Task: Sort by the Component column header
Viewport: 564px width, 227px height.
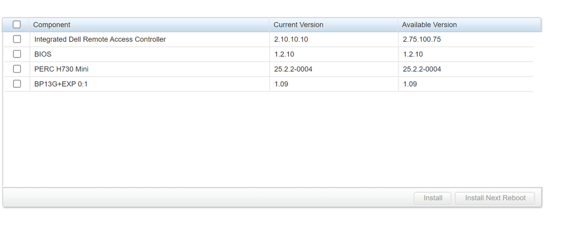Action: 51,25
